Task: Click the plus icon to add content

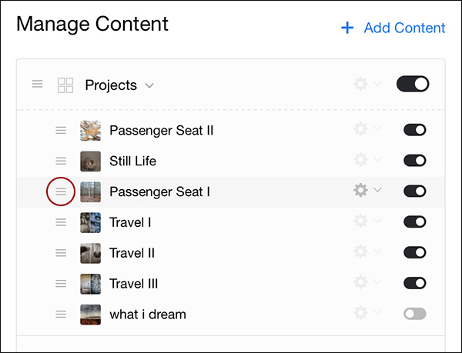Action: coord(347,28)
